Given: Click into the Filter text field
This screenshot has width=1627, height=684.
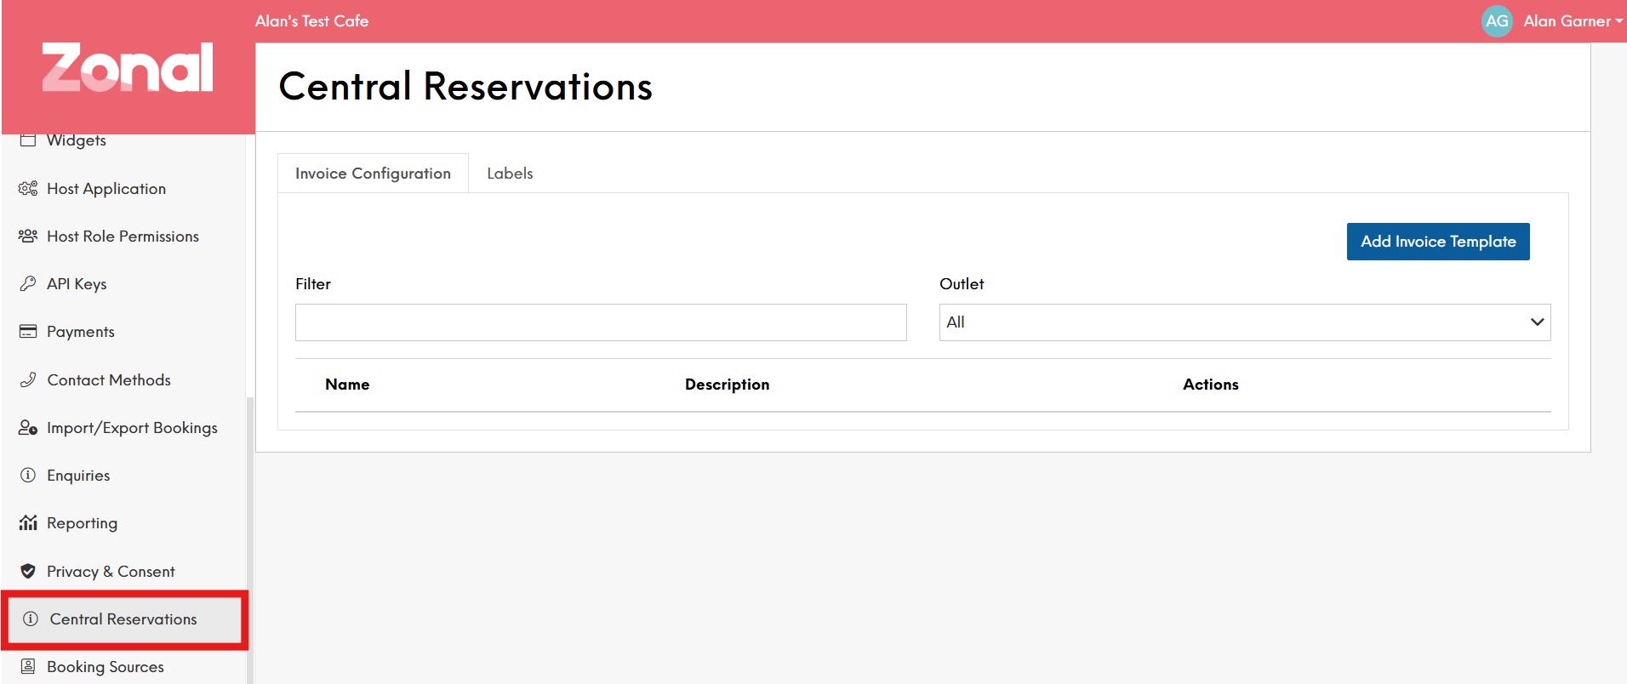Looking at the screenshot, I should pyautogui.click(x=601, y=322).
